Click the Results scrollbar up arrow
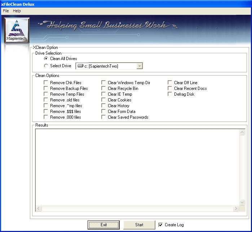Viewport: 252px width, 232px height. [242, 133]
